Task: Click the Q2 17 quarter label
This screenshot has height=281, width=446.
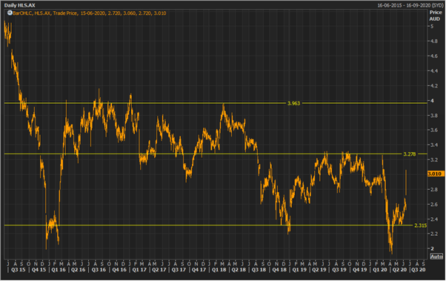Action: coord(159,270)
